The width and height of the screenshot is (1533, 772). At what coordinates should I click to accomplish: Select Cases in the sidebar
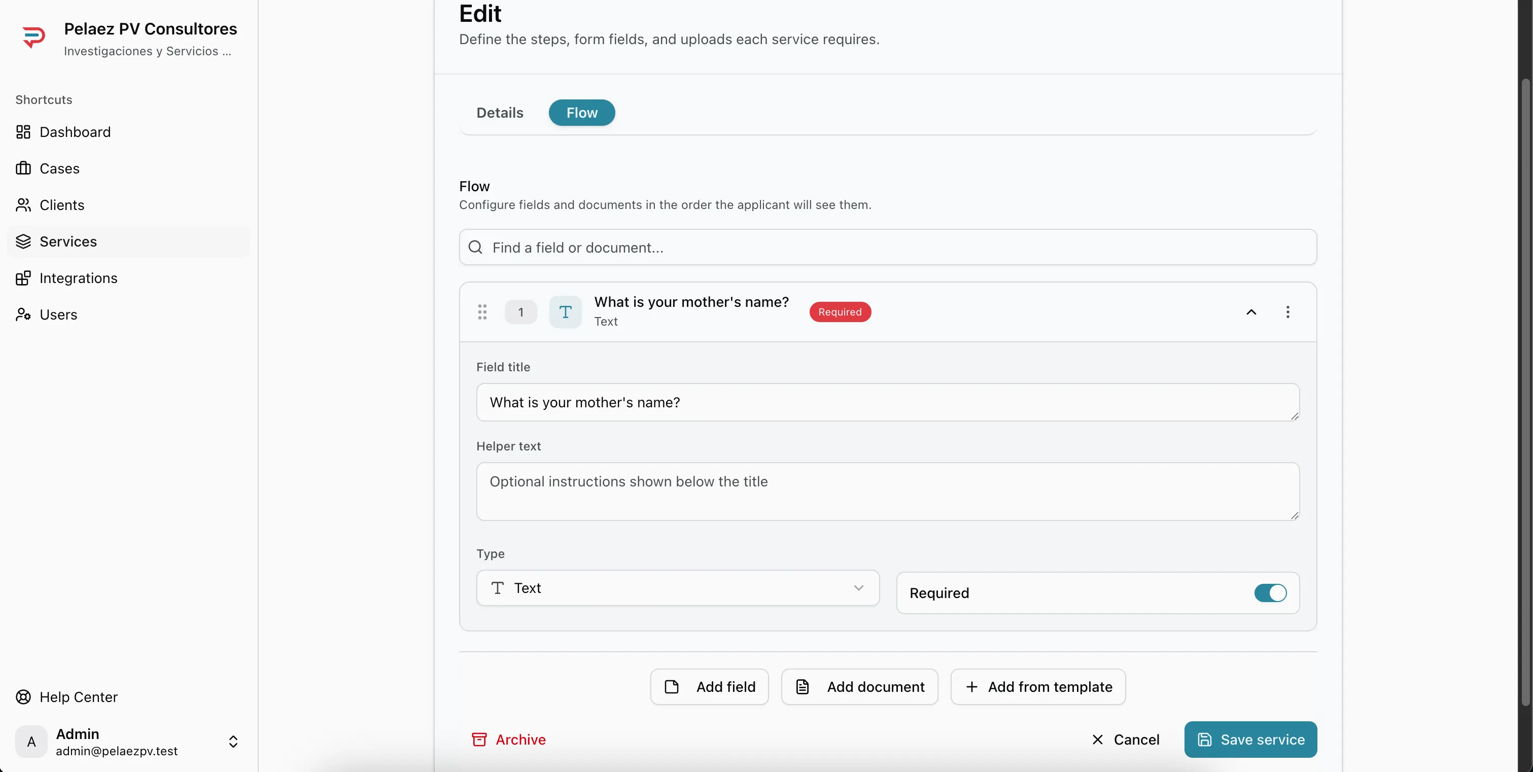pyautogui.click(x=59, y=168)
